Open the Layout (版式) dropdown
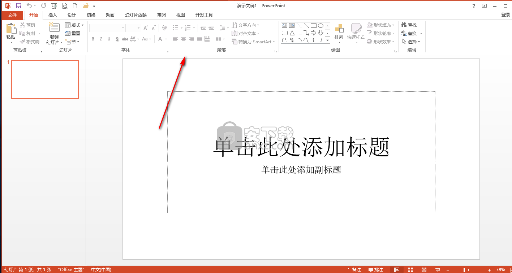Screen dimensions: 512x273 coord(74,25)
